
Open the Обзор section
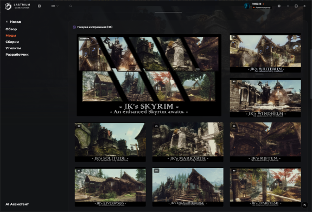(11, 29)
